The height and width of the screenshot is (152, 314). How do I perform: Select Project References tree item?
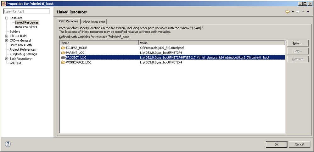pyautogui.click(x=23, y=49)
